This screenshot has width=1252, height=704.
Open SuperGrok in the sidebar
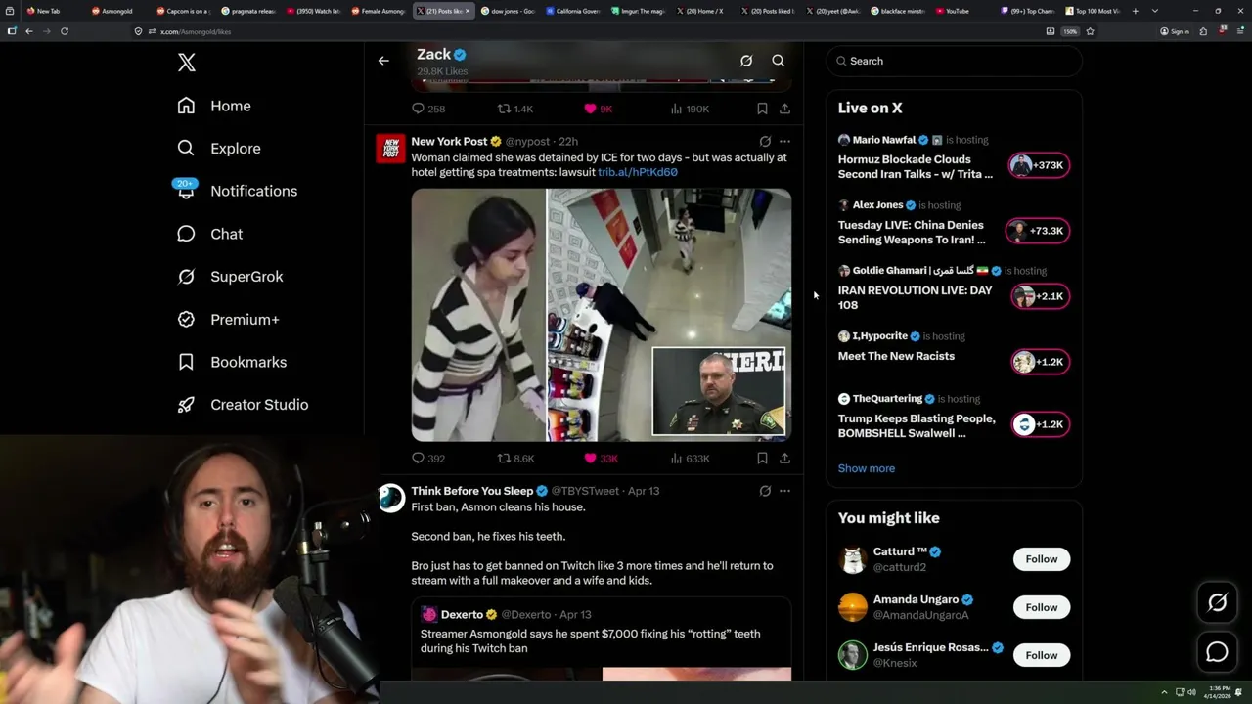point(230,277)
